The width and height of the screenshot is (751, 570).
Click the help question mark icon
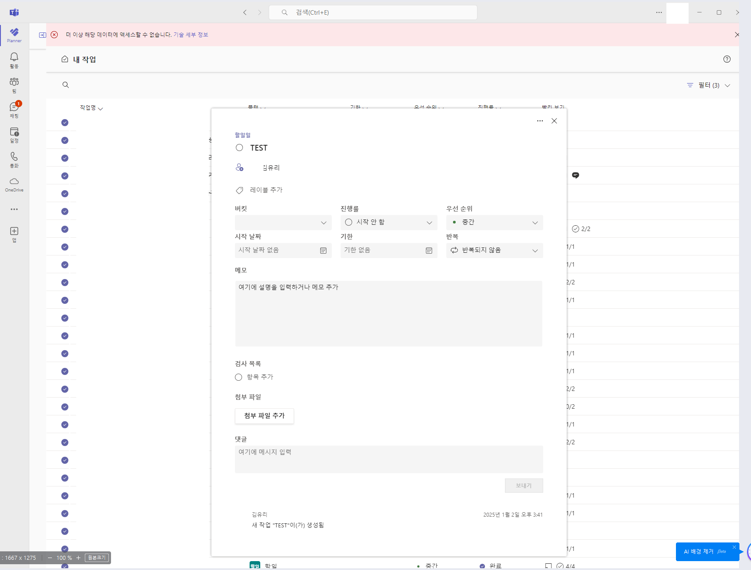click(x=727, y=59)
